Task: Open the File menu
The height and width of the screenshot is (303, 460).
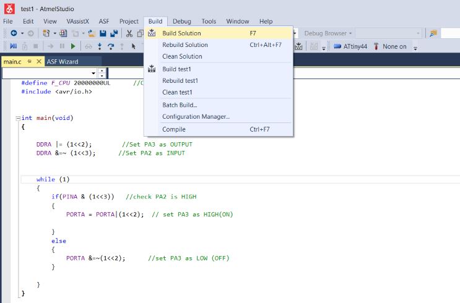Action: (8, 22)
